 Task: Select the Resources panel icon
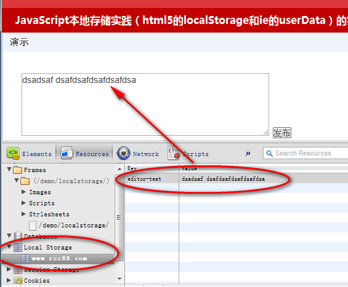coord(67,153)
